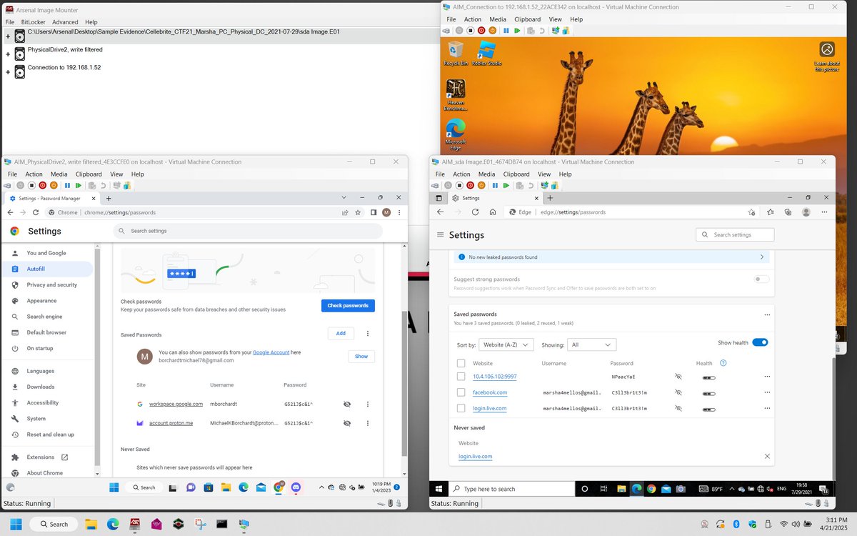Expand the PhysicalDrive2 write filtered entry
This screenshot has height=536, width=857.
7,54
